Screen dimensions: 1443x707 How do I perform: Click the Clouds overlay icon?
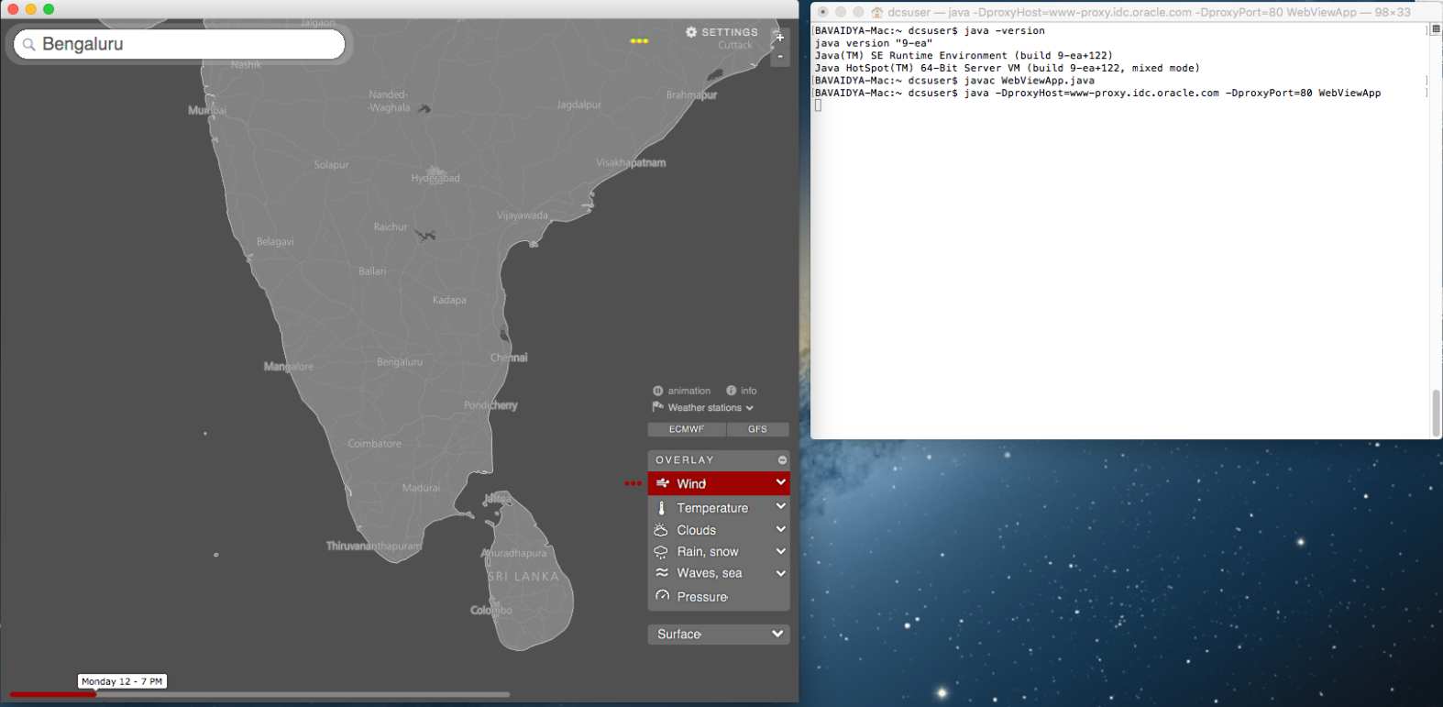[x=661, y=530]
